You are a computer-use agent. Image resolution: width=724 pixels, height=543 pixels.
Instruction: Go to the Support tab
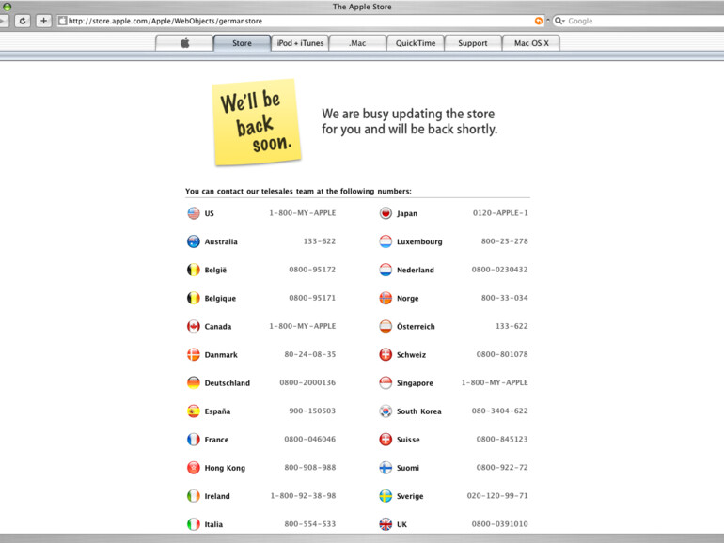pyautogui.click(x=473, y=43)
